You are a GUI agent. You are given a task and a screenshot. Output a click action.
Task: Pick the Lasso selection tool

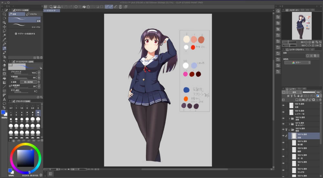click(x=4, y=31)
